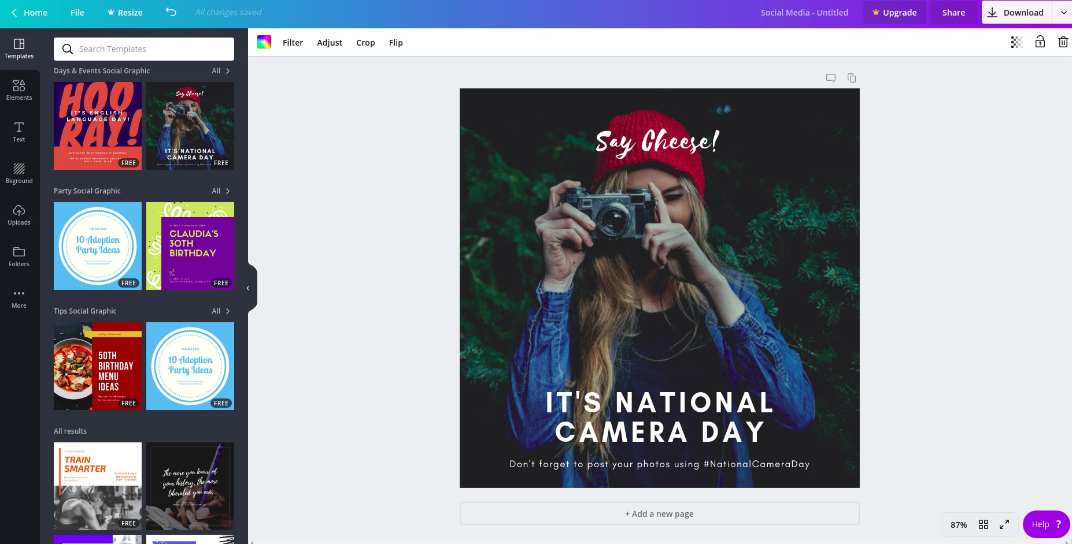Select the English Language Day Hooray template
The image size is (1072, 544).
pyautogui.click(x=98, y=126)
